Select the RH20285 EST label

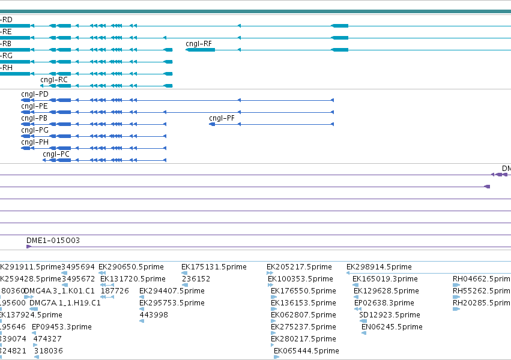(482, 303)
